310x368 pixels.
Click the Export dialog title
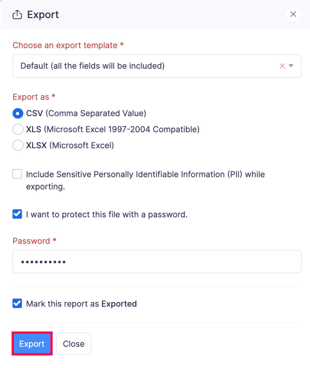tap(42, 15)
